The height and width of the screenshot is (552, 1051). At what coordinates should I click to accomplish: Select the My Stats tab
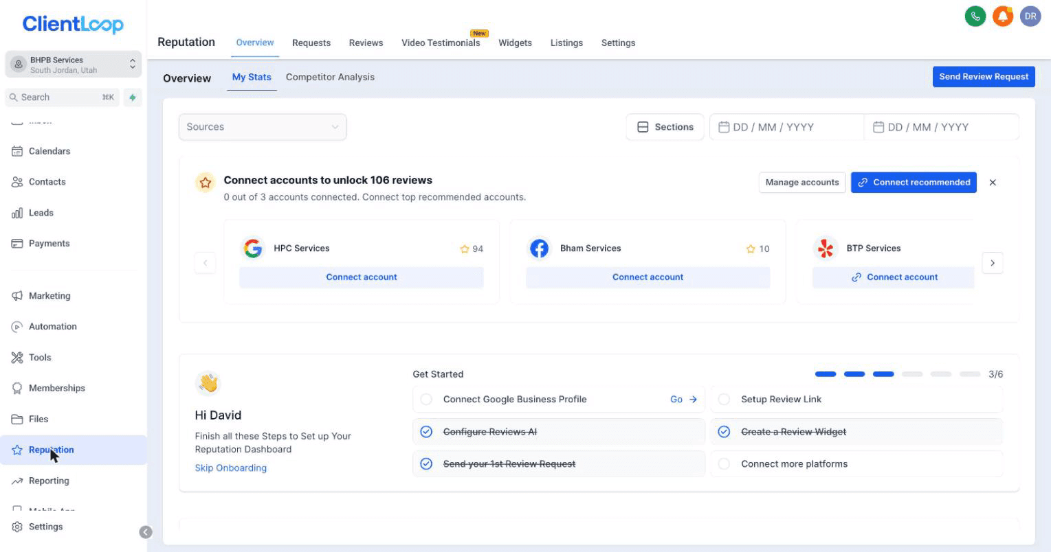[252, 77]
